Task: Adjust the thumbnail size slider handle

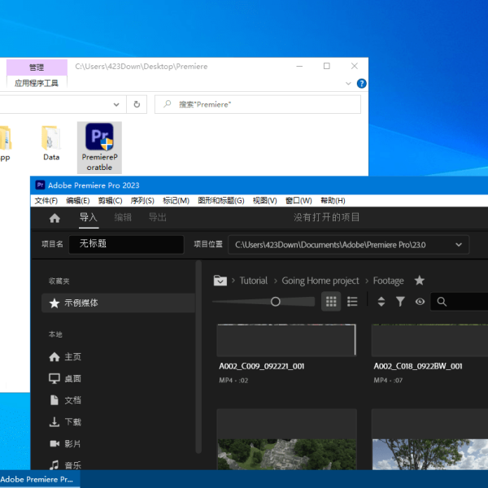Action: click(276, 301)
